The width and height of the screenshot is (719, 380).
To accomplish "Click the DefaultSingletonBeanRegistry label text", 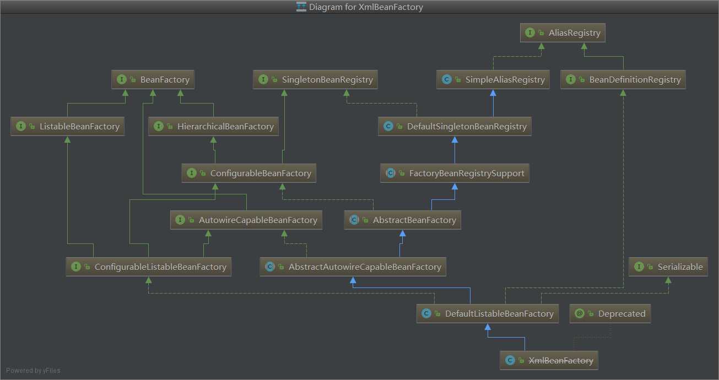I will [x=467, y=127].
